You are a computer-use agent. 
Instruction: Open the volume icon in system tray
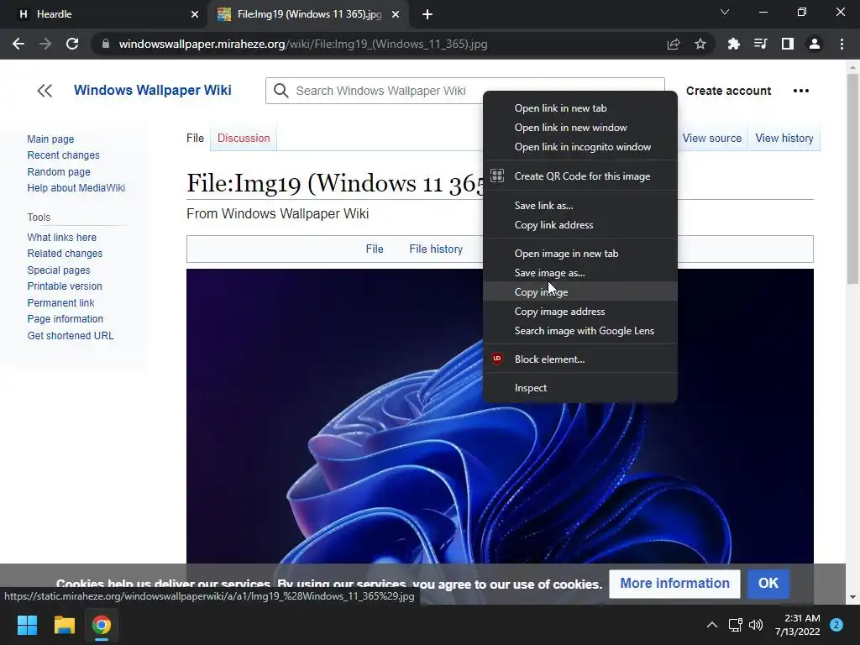click(756, 625)
